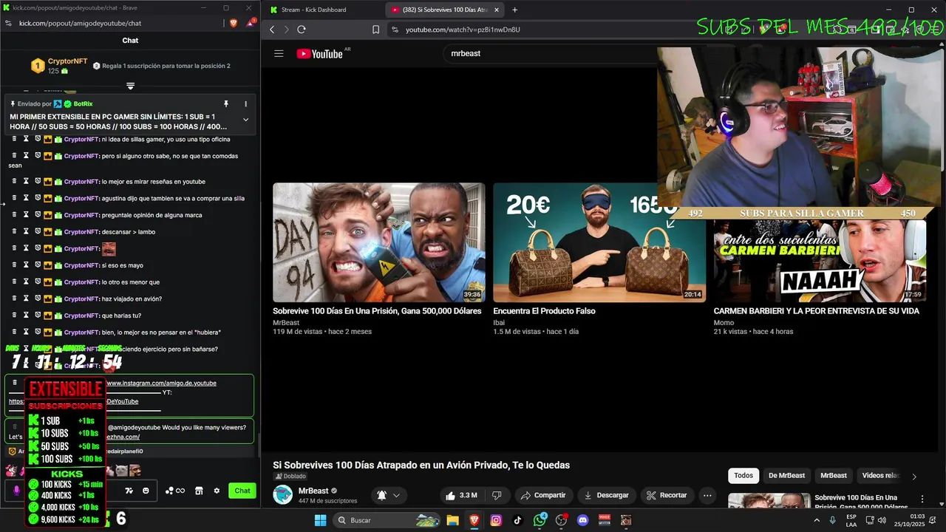Click Recortar button

667,495
